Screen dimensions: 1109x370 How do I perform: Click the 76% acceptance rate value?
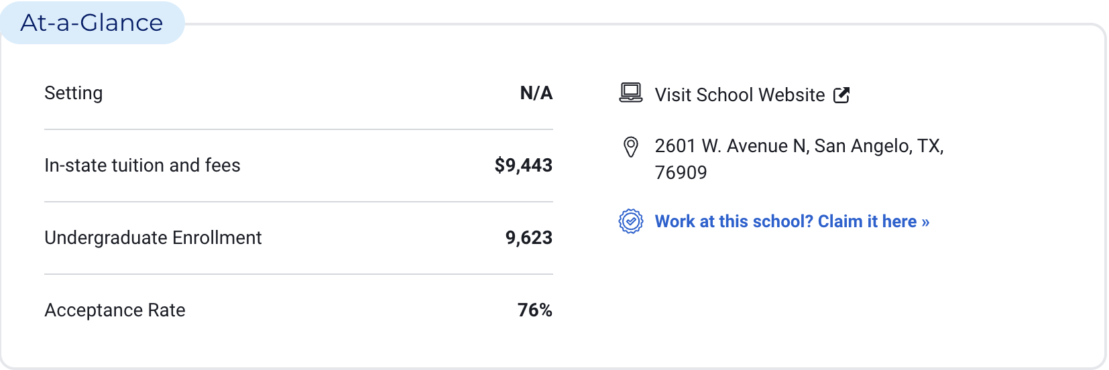[534, 310]
